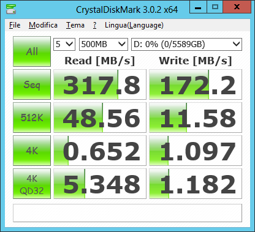Start the Seq sequential test

pyautogui.click(x=32, y=84)
